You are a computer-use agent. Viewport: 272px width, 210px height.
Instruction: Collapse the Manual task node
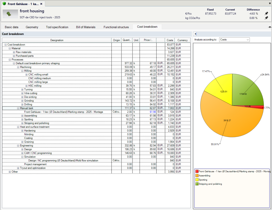click(x=18, y=108)
